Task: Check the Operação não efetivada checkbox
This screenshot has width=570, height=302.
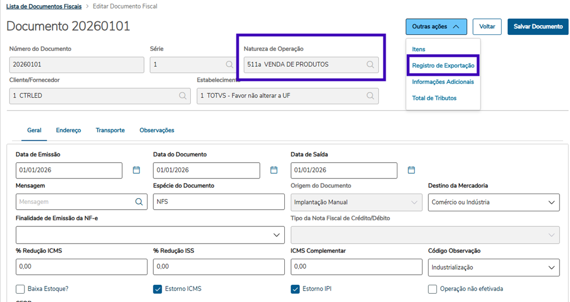Action: 432,289
